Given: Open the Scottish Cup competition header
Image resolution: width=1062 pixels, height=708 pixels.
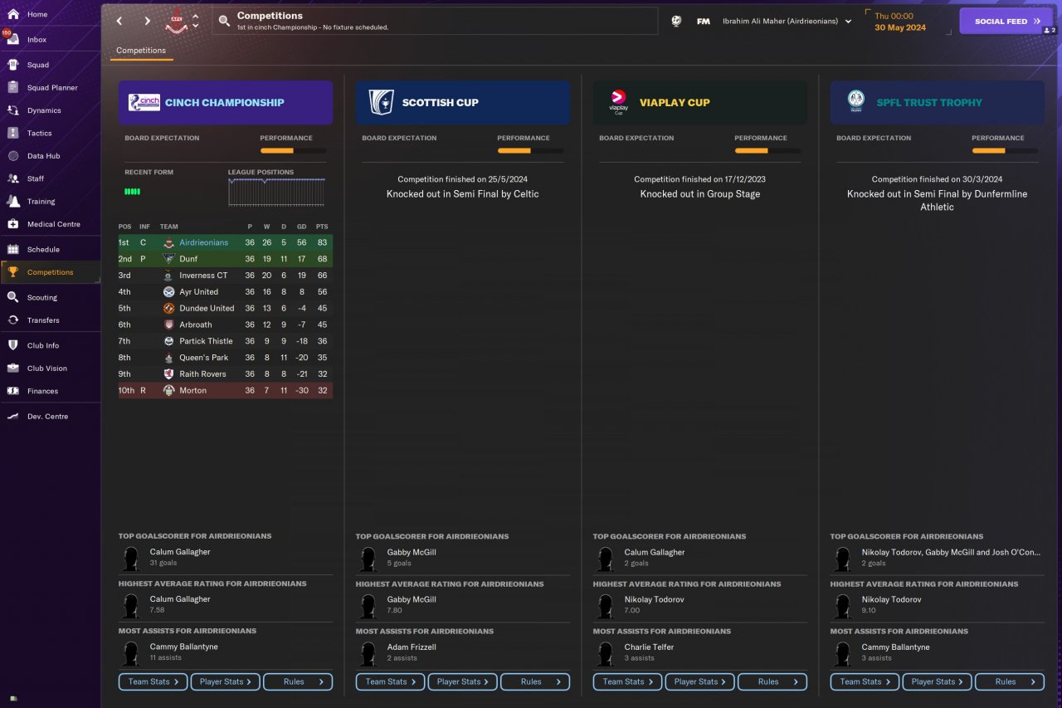Looking at the screenshot, I should click(463, 103).
